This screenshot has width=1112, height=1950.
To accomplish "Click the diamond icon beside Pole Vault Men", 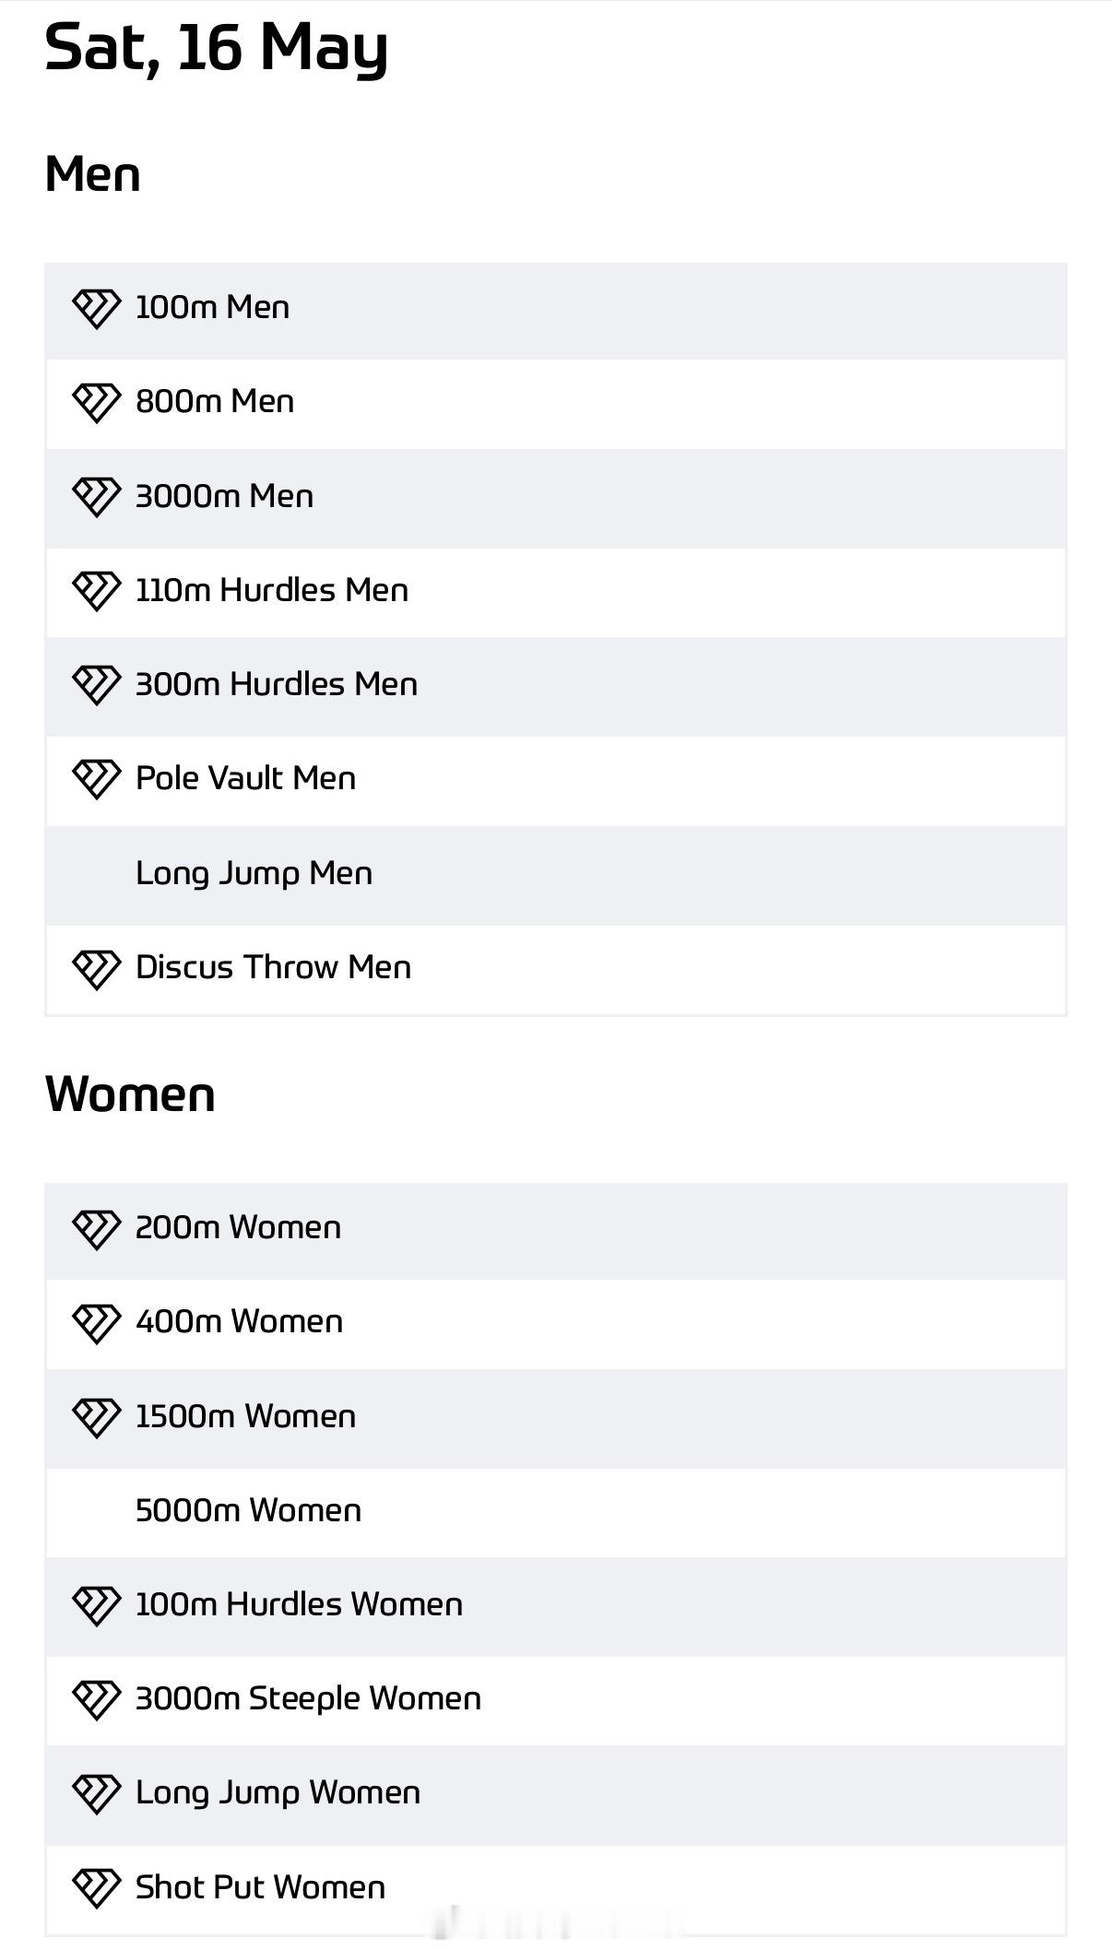I will pyautogui.click(x=96, y=778).
